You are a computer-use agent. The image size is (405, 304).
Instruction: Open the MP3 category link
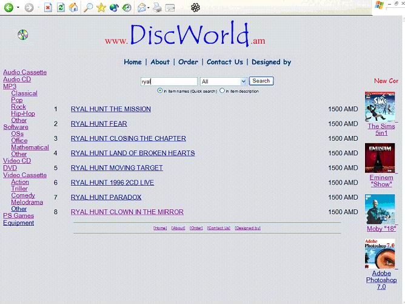point(10,86)
